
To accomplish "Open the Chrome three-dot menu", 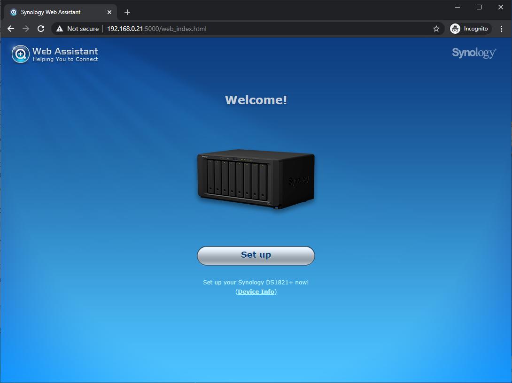I will (501, 29).
